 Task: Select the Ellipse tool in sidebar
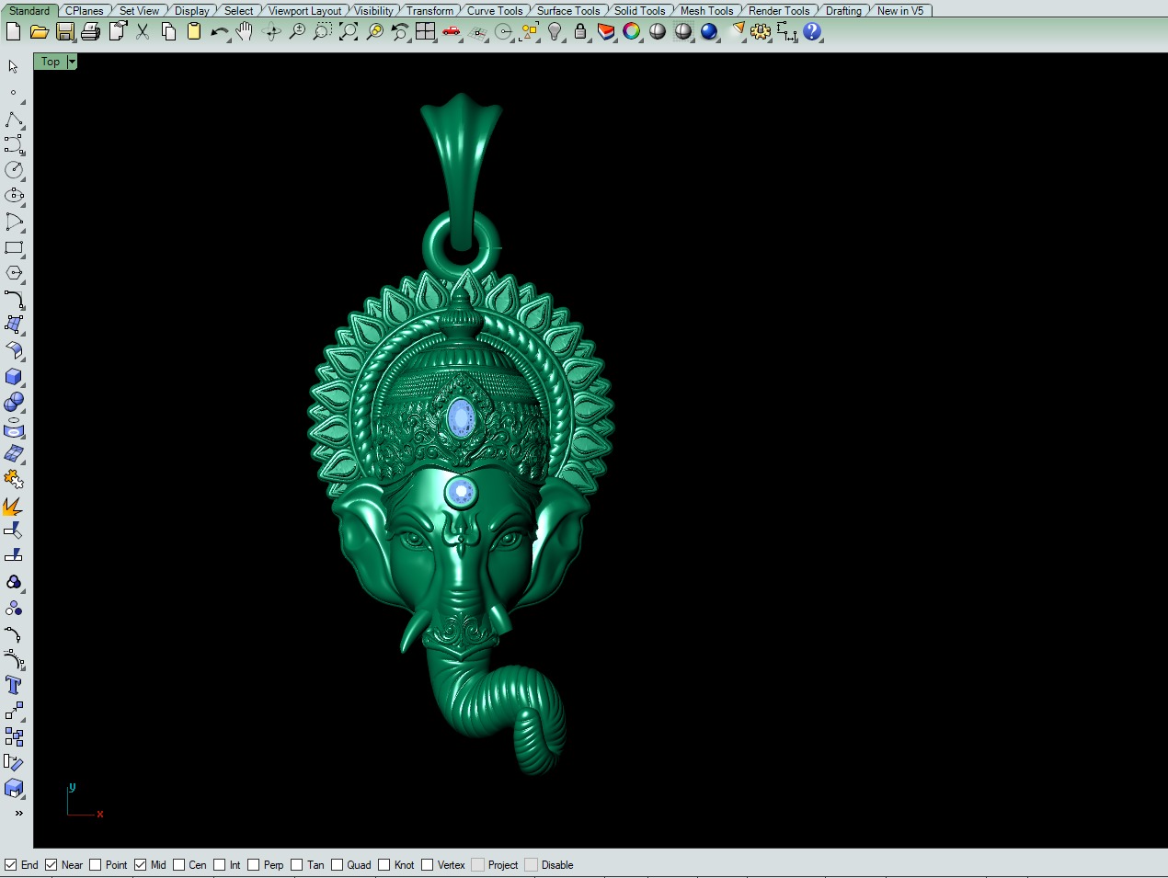point(14,196)
